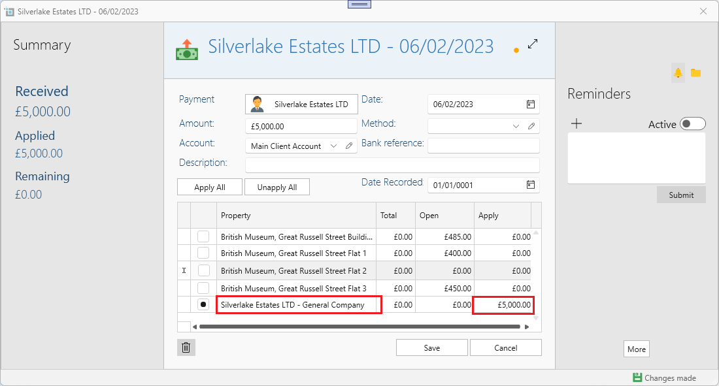Click the table horizontal scrollbar
The height and width of the screenshot is (386, 719).
(360, 327)
